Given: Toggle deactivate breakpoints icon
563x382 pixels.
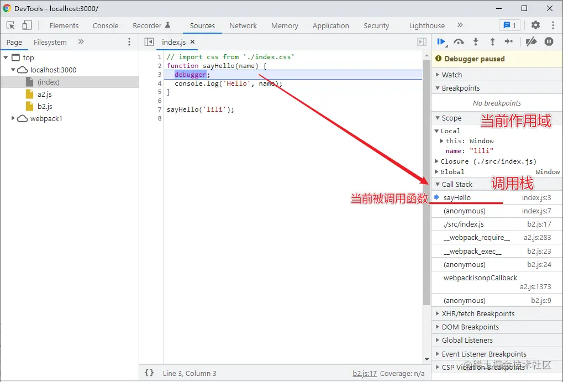Looking at the screenshot, I should tap(531, 41).
